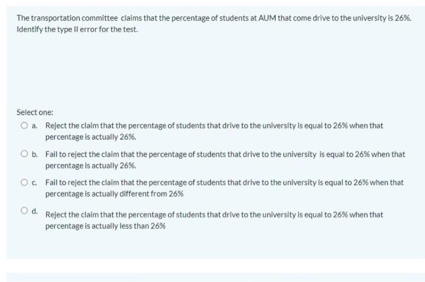Click empty area above 'Select one:' label

coord(216,70)
